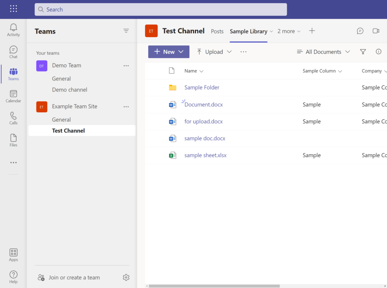Open for upload.docx

point(204,121)
